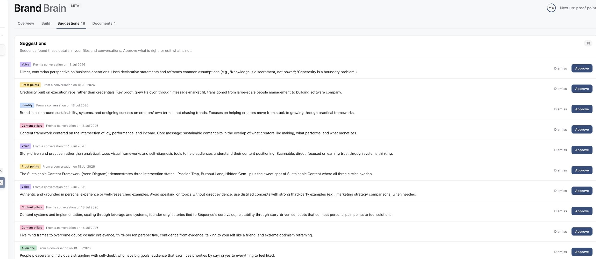Go to the Documents tab
Image resolution: width=596 pixels, height=259 pixels.
(x=104, y=23)
